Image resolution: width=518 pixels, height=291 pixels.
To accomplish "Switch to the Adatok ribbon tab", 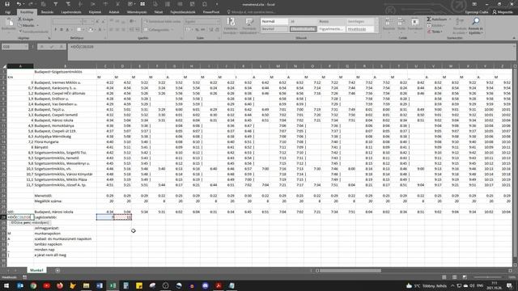I will [x=114, y=12].
